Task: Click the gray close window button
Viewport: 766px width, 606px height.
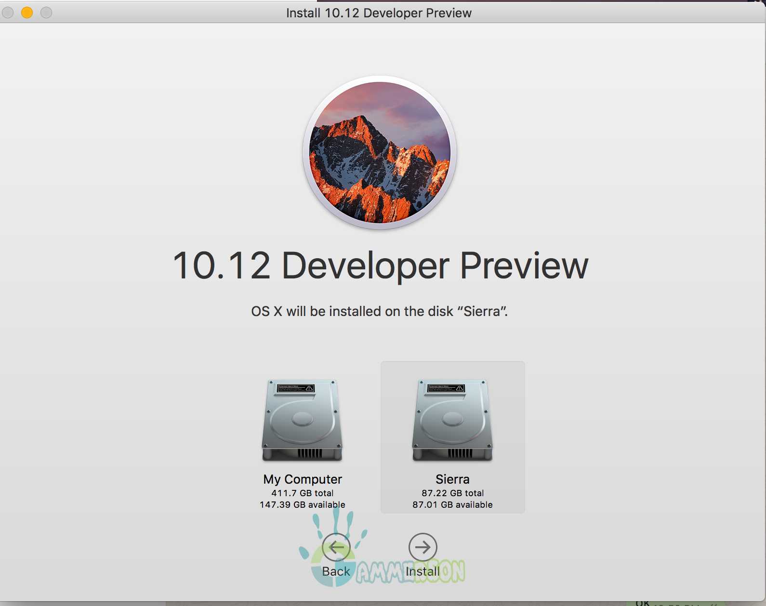Action: (8, 13)
